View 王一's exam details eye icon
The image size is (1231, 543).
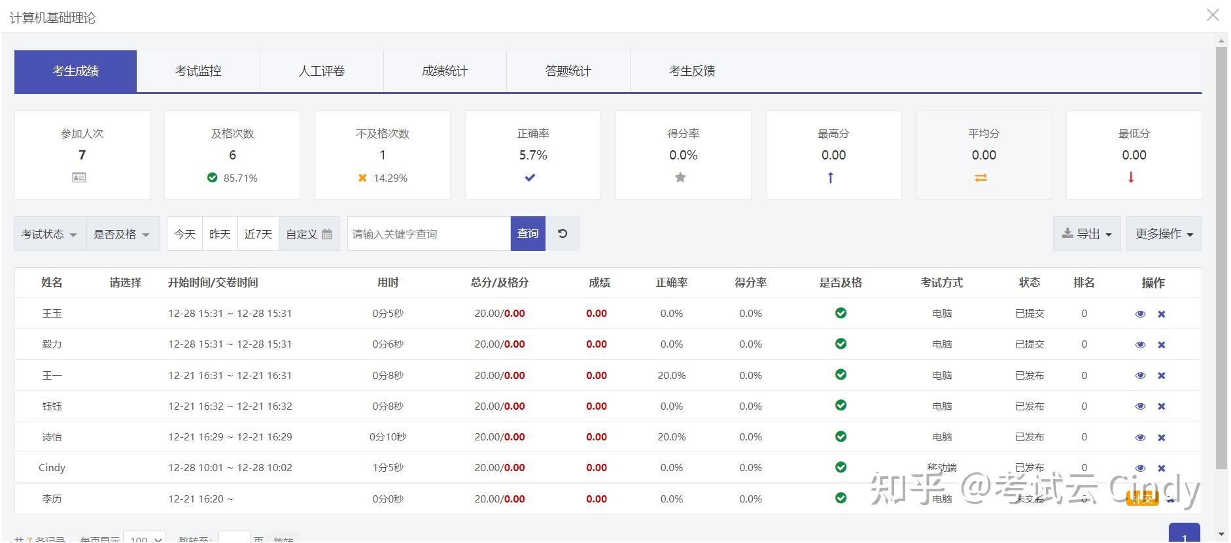pyautogui.click(x=1140, y=376)
